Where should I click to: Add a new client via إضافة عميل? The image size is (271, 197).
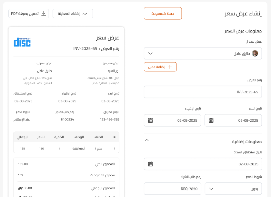coord(160,67)
